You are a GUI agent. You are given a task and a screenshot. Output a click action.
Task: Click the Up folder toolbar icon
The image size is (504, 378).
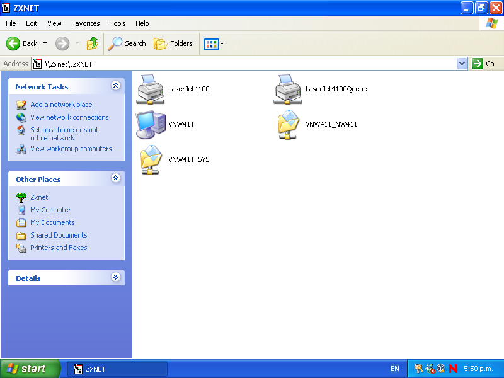[x=93, y=43]
